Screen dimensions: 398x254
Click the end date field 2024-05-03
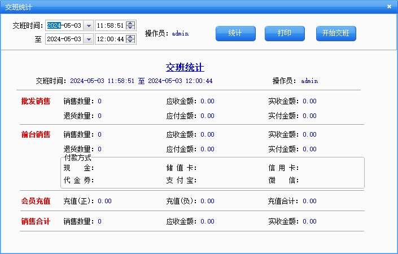tap(63, 39)
